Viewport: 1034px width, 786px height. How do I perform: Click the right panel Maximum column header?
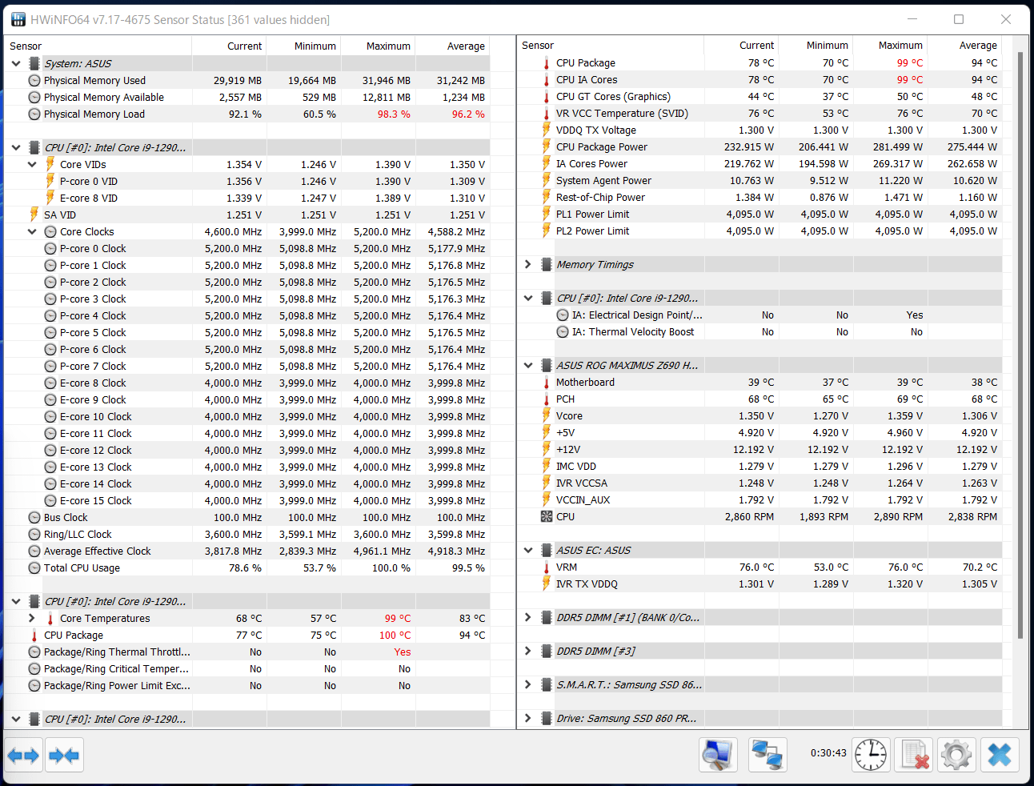click(890, 46)
